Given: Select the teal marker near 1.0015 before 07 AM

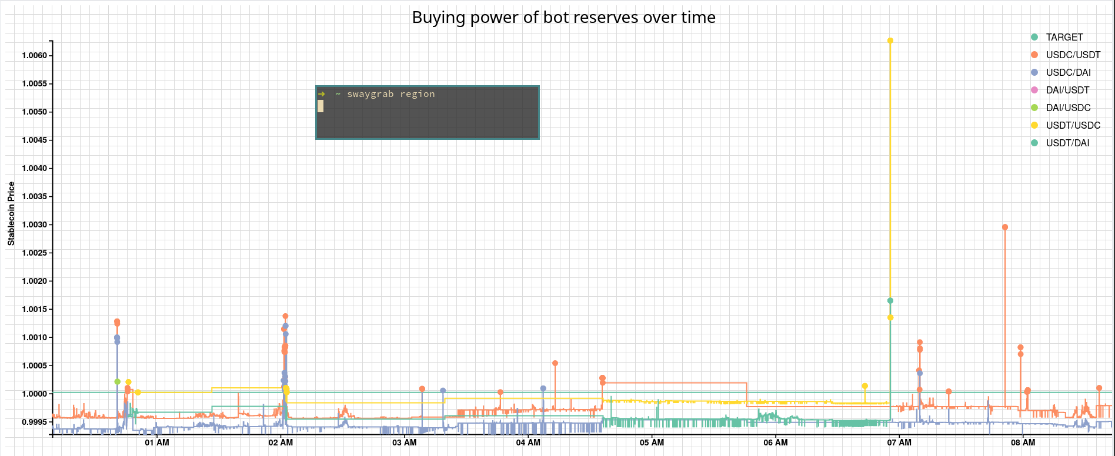Looking at the screenshot, I should pos(890,301).
